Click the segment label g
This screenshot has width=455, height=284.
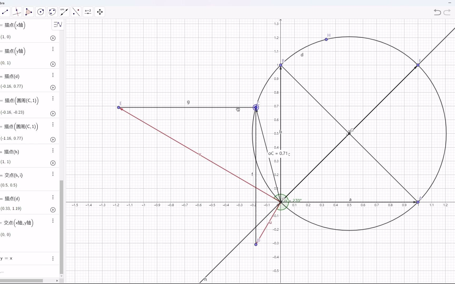pyautogui.click(x=188, y=102)
